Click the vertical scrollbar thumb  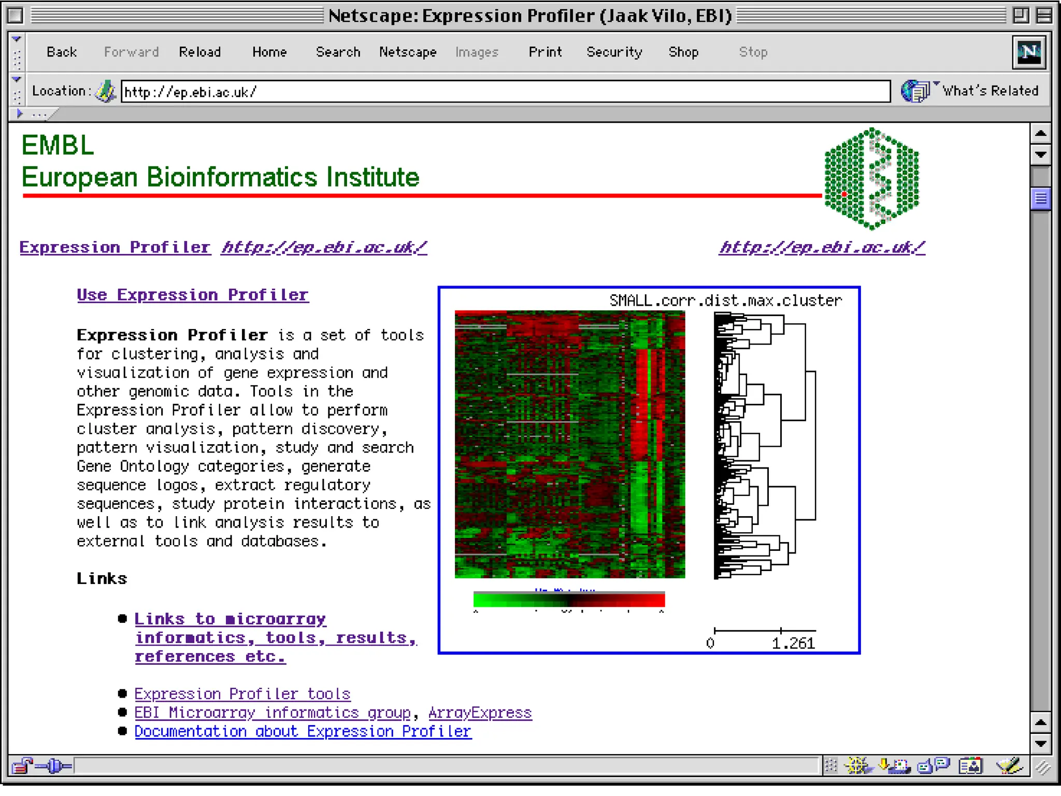(1040, 198)
